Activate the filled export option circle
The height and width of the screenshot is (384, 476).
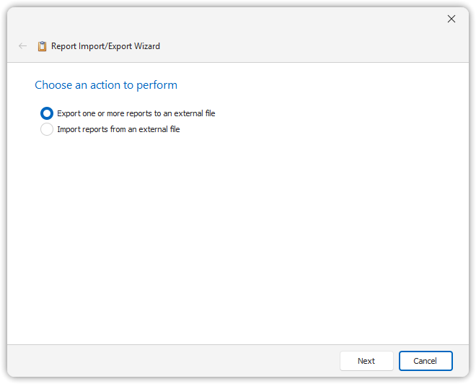point(47,113)
